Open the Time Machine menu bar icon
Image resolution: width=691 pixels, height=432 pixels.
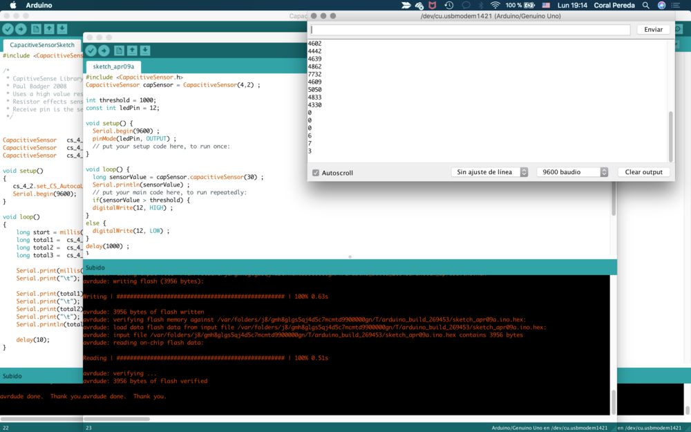click(x=448, y=6)
